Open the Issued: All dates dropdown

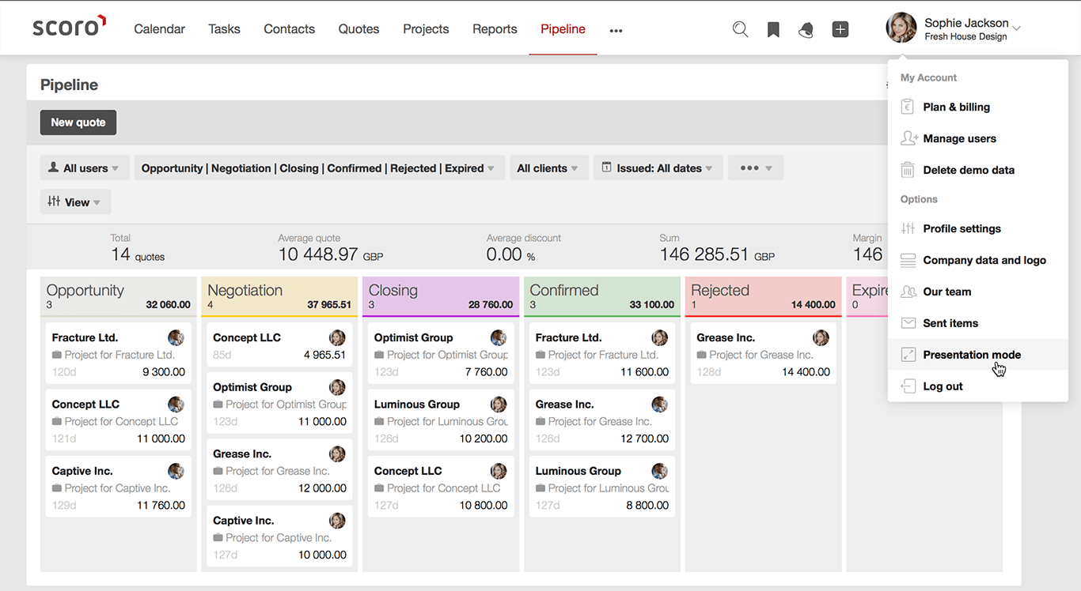(x=658, y=168)
